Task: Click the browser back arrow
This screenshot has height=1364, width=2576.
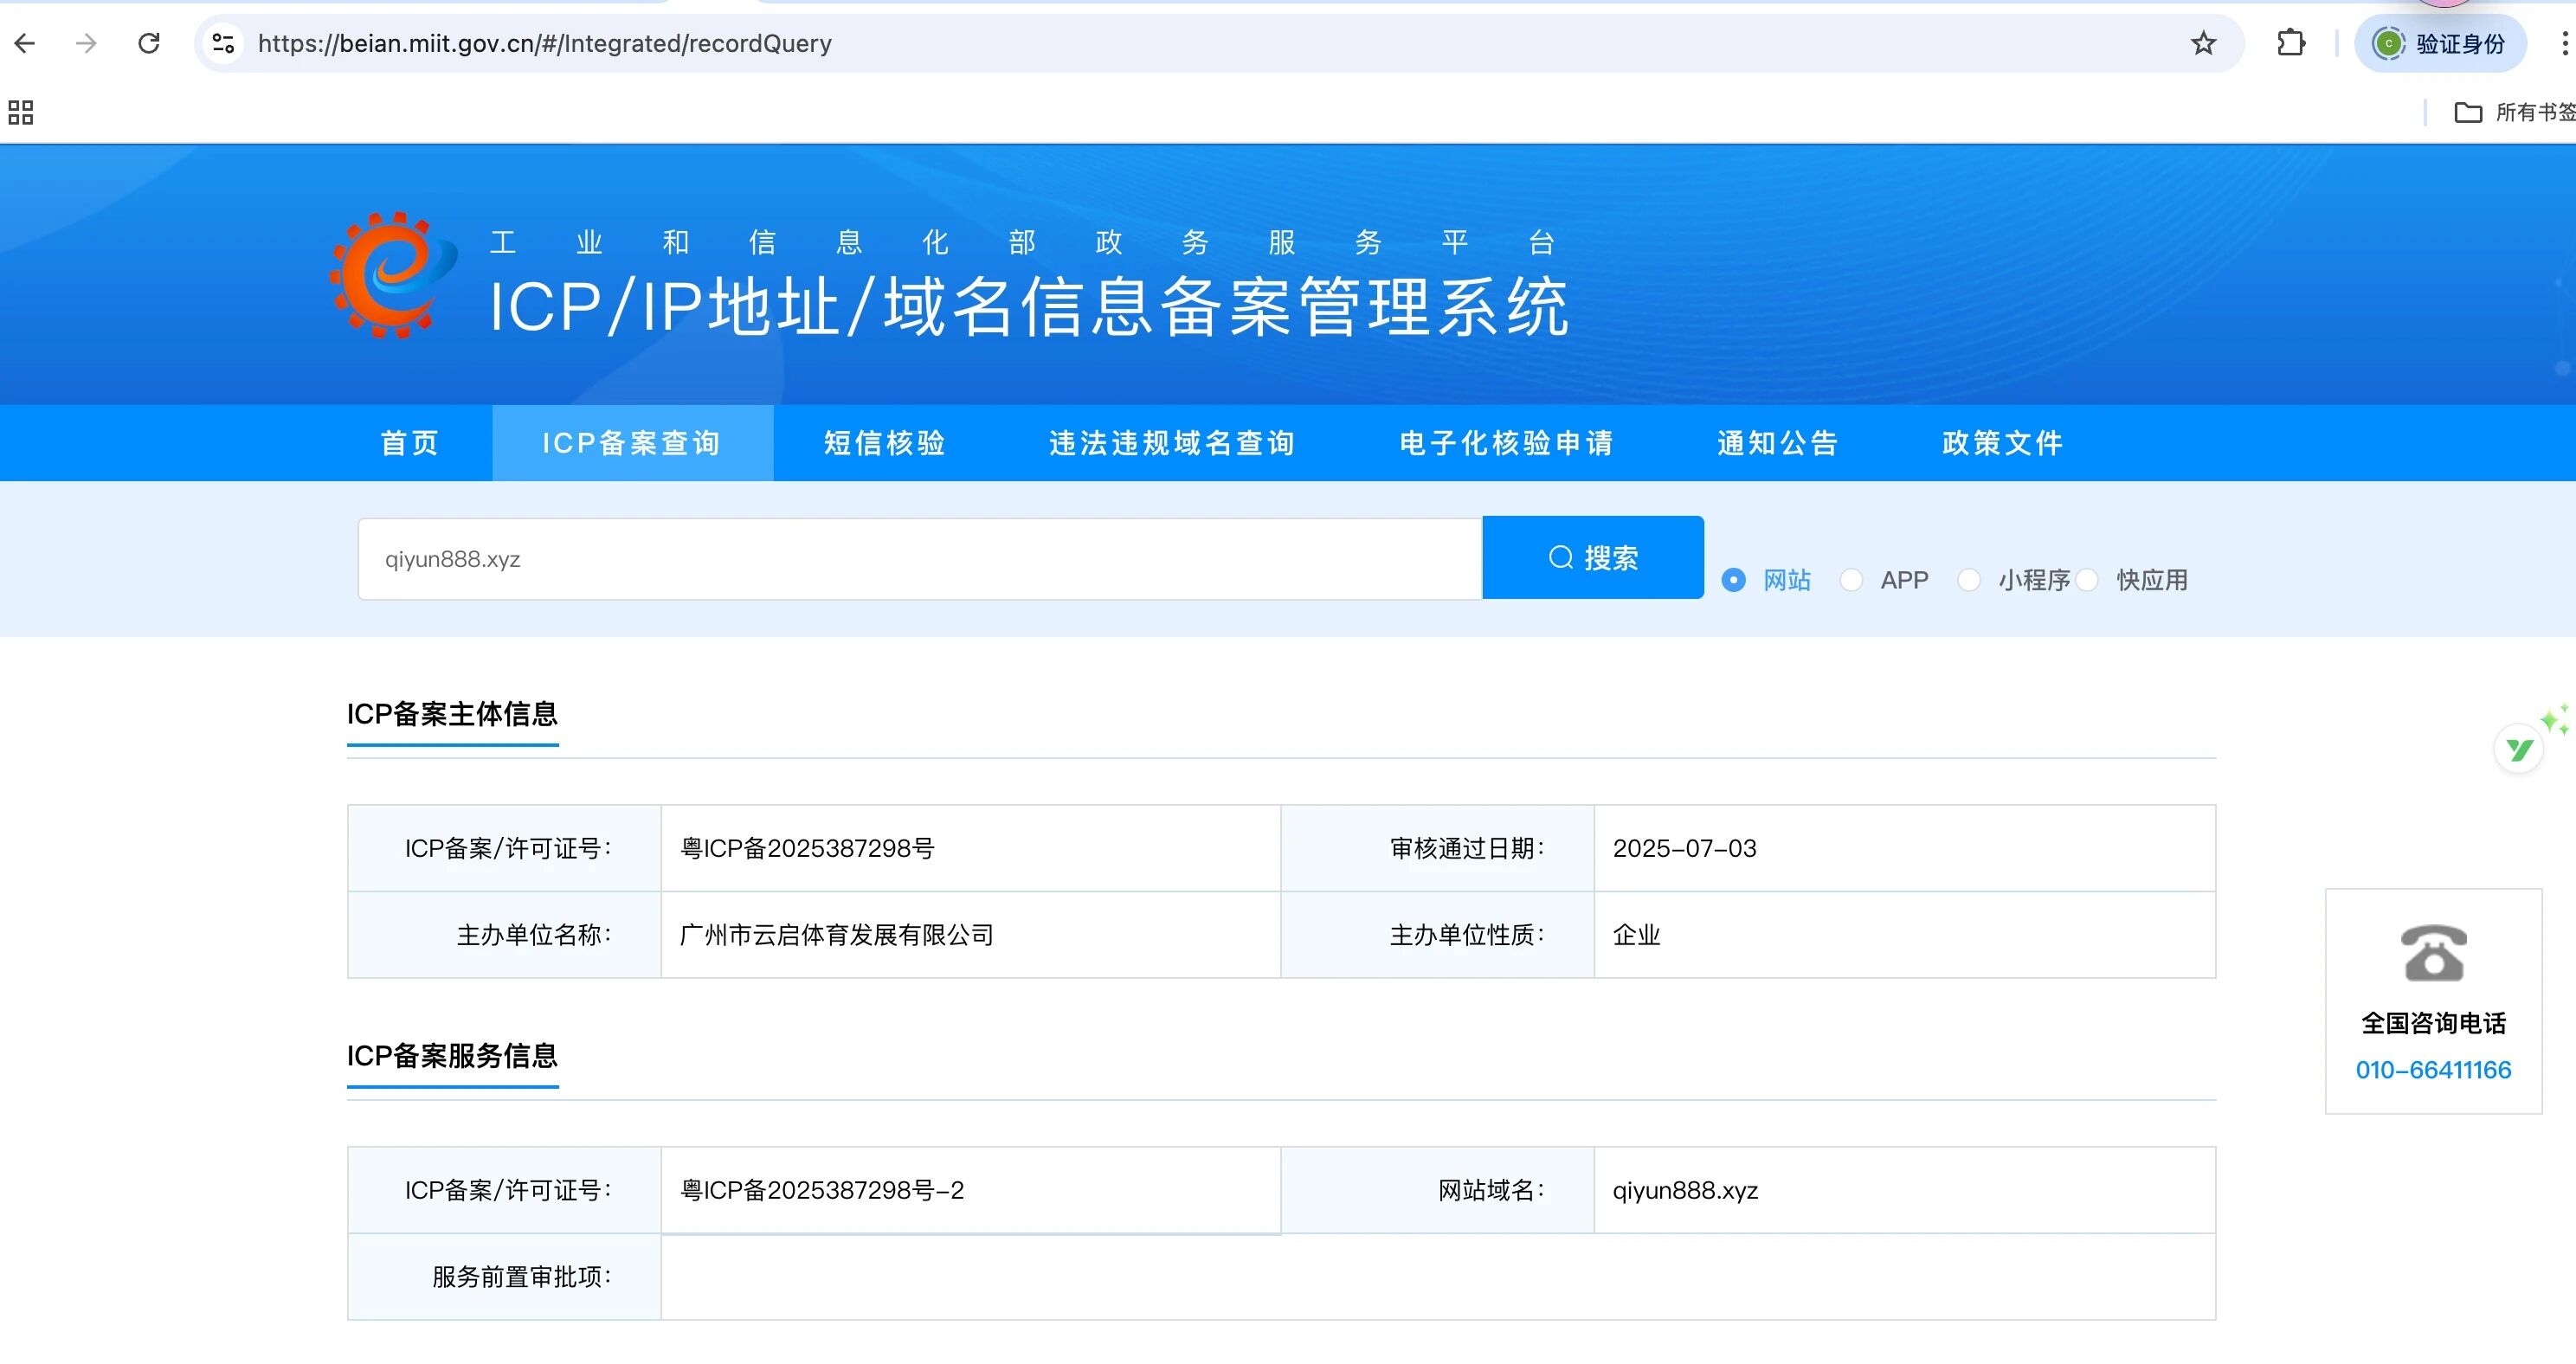Action: coord(26,43)
